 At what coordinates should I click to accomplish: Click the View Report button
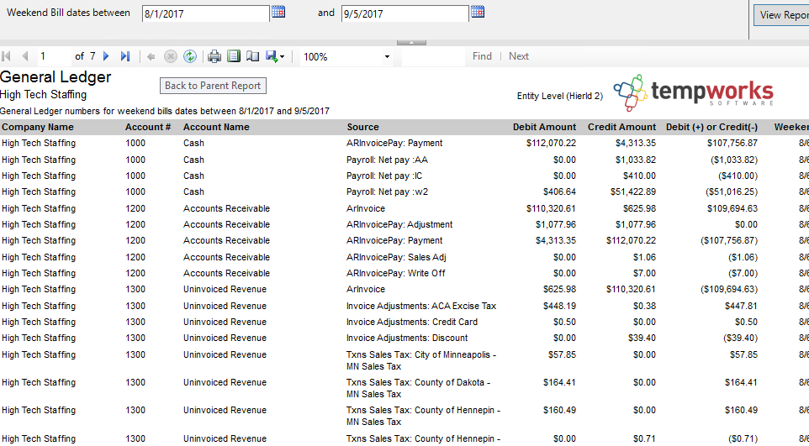[x=781, y=15]
